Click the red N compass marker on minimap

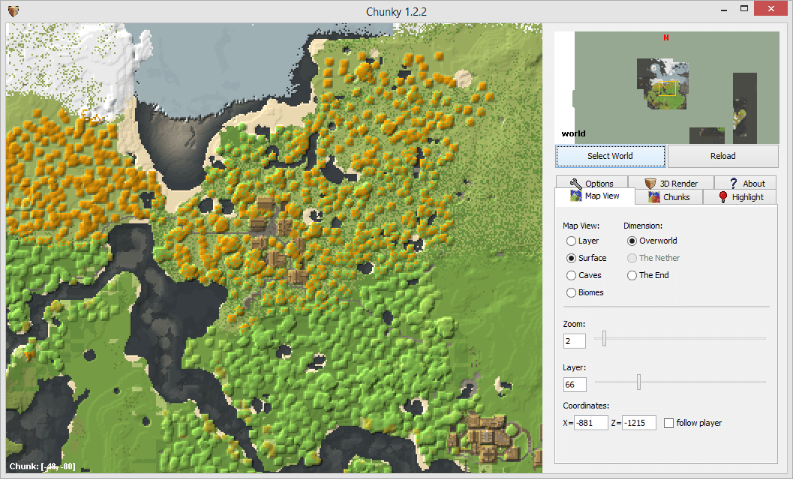click(x=666, y=37)
